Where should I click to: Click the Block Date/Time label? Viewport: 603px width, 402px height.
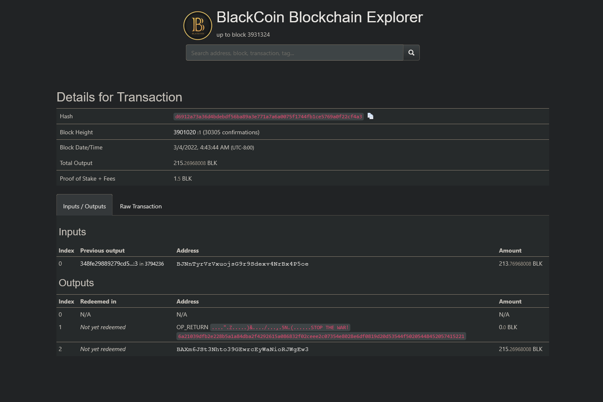click(81, 148)
